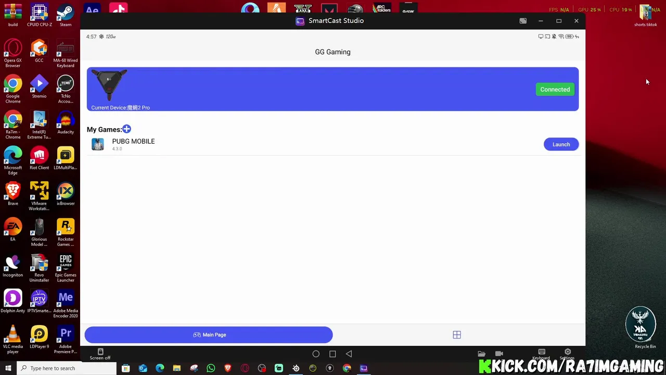Open CPUID CPU-Z desktop shortcut
The width and height of the screenshot is (666, 375).
39,15
